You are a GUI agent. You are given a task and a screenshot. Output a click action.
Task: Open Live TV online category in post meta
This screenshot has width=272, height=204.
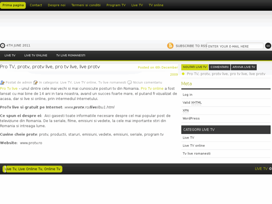click(85, 82)
